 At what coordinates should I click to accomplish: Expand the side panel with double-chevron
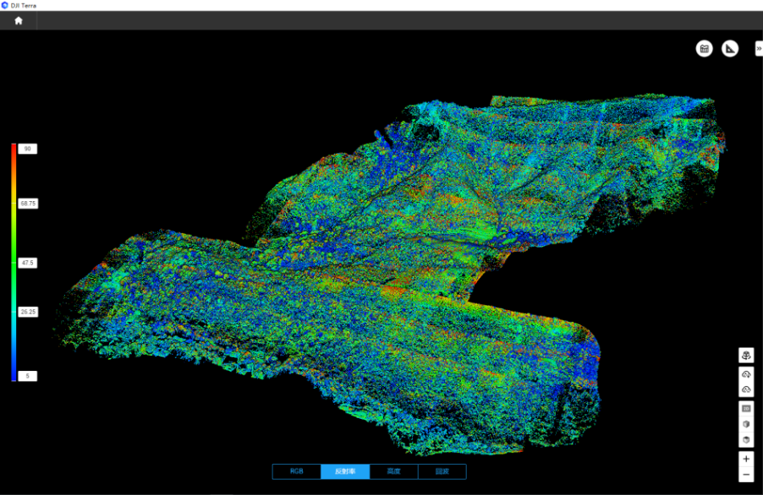[x=759, y=49]
